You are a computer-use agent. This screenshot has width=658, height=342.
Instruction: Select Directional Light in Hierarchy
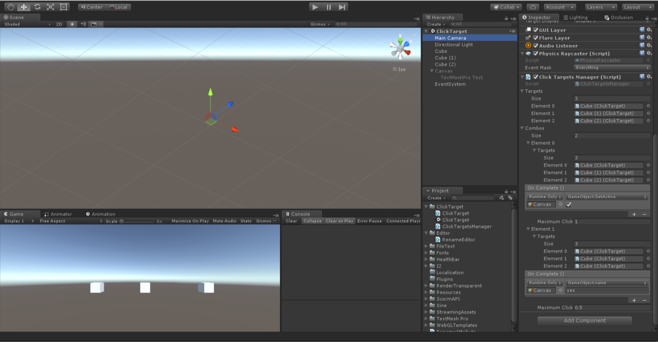tap(454, 45)
